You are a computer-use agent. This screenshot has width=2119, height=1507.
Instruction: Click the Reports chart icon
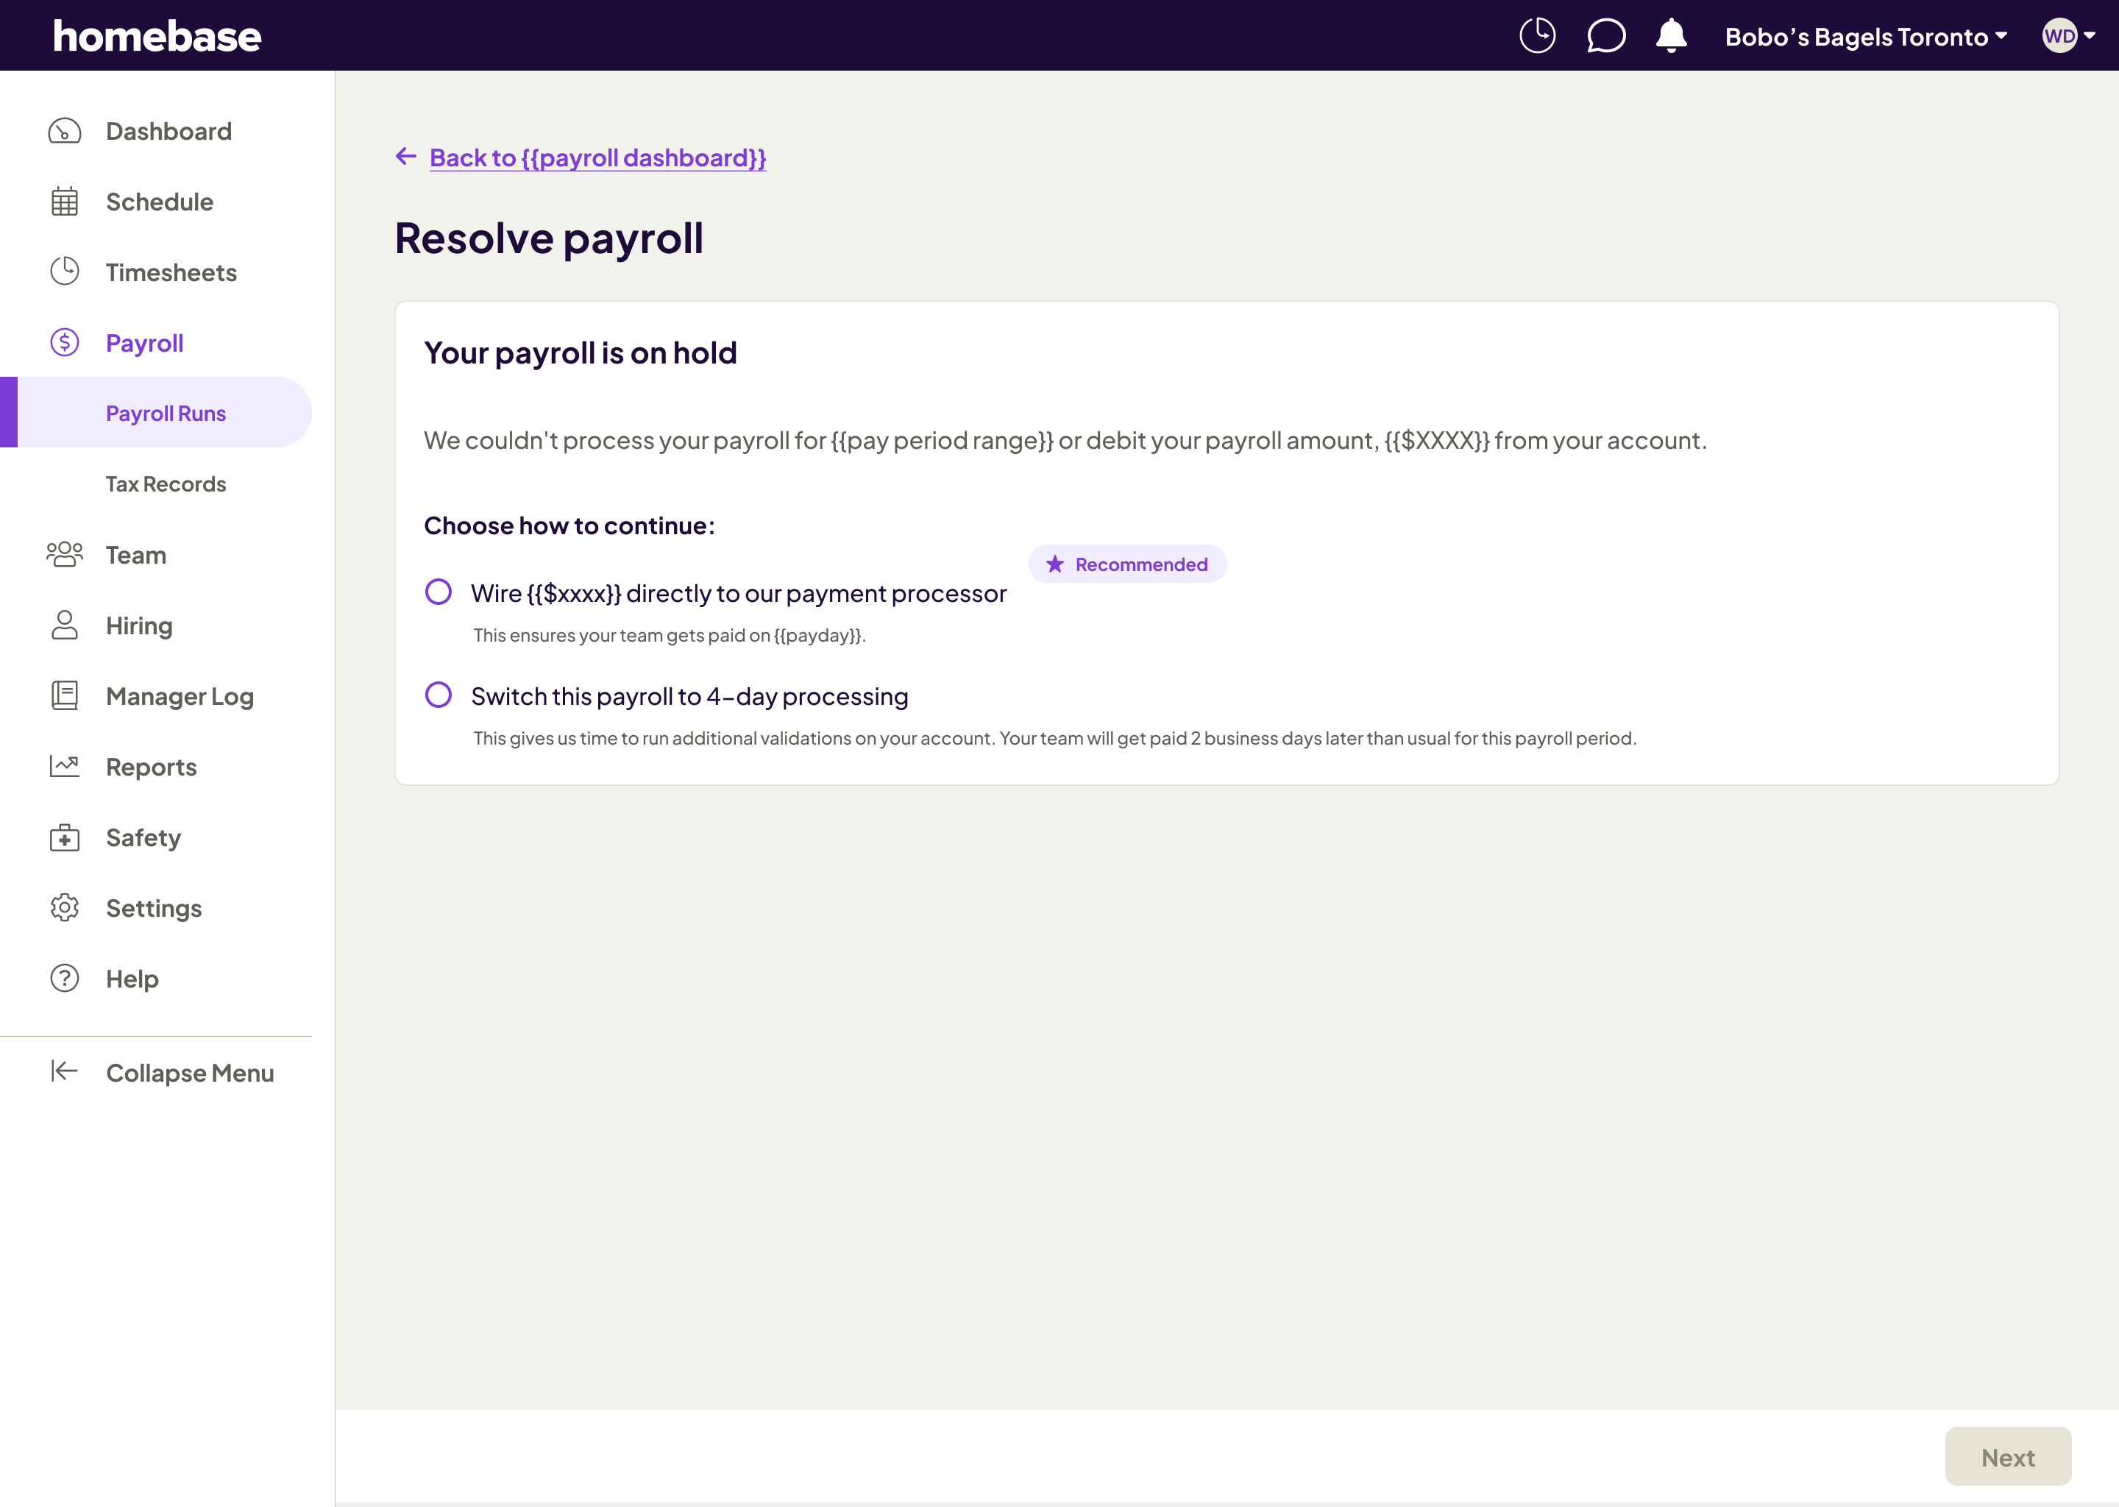tap(65, 767)
